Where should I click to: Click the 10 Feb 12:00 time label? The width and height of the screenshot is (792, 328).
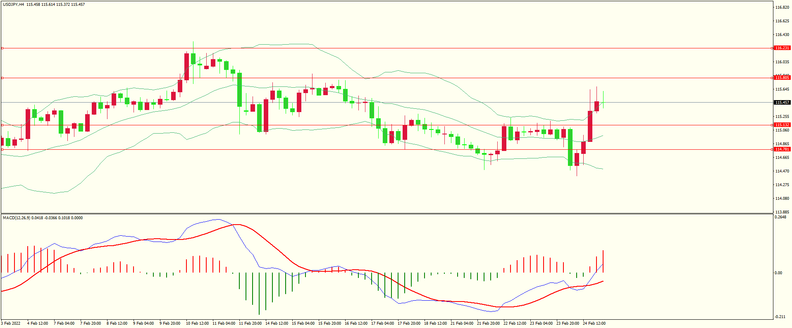coord(197,323)
